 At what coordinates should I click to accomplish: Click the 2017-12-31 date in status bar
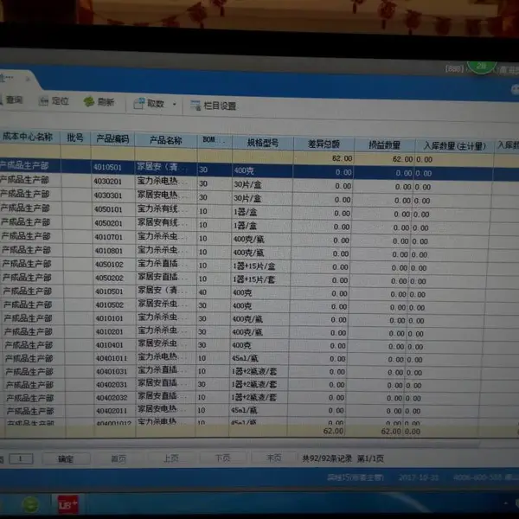click(419, 477)
